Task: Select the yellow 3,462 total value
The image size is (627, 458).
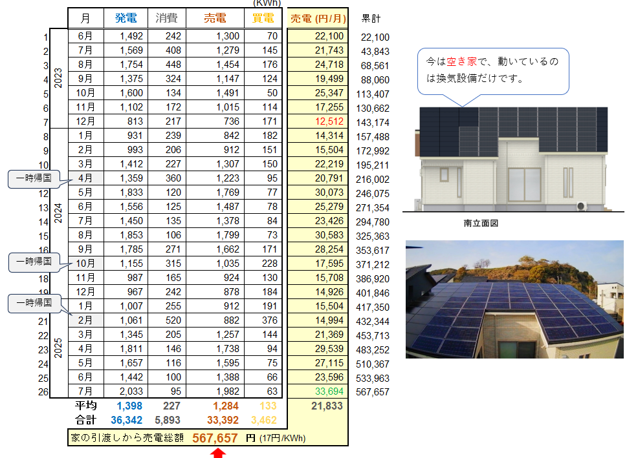Action: coord(264,420)
